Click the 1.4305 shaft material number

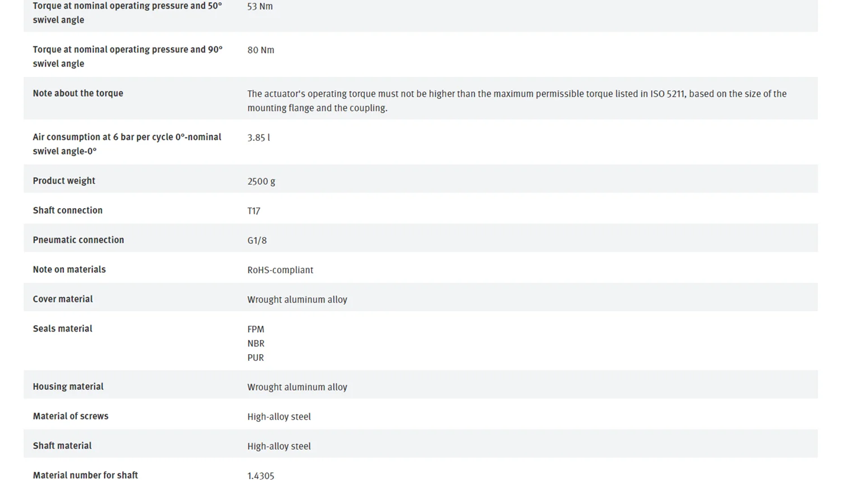point(261,476)
